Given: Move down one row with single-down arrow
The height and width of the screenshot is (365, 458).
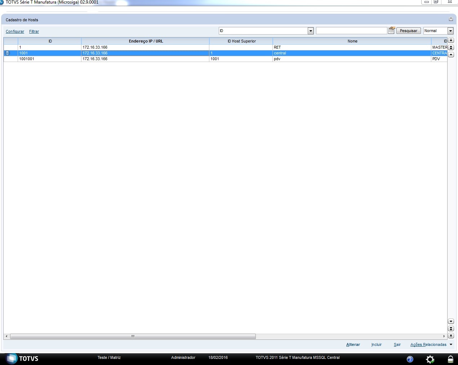Looking at the screenshot, I should [451, 321].
